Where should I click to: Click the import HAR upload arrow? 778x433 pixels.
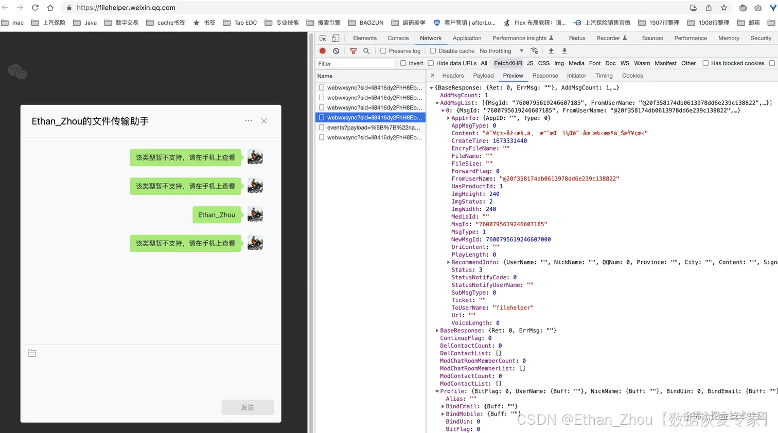pyautogui.click(x=551, y=51)
